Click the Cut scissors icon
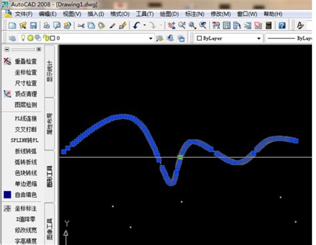The image size is (316, 245). pos(81,26)
